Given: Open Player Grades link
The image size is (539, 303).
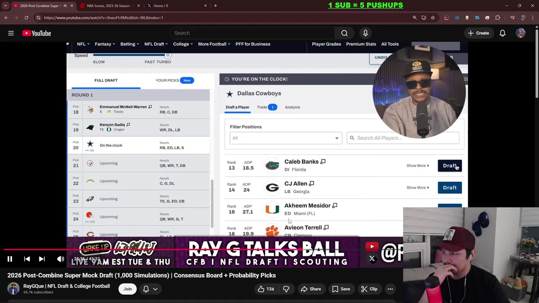Looking at the screenshot, I should pos(326,44).
